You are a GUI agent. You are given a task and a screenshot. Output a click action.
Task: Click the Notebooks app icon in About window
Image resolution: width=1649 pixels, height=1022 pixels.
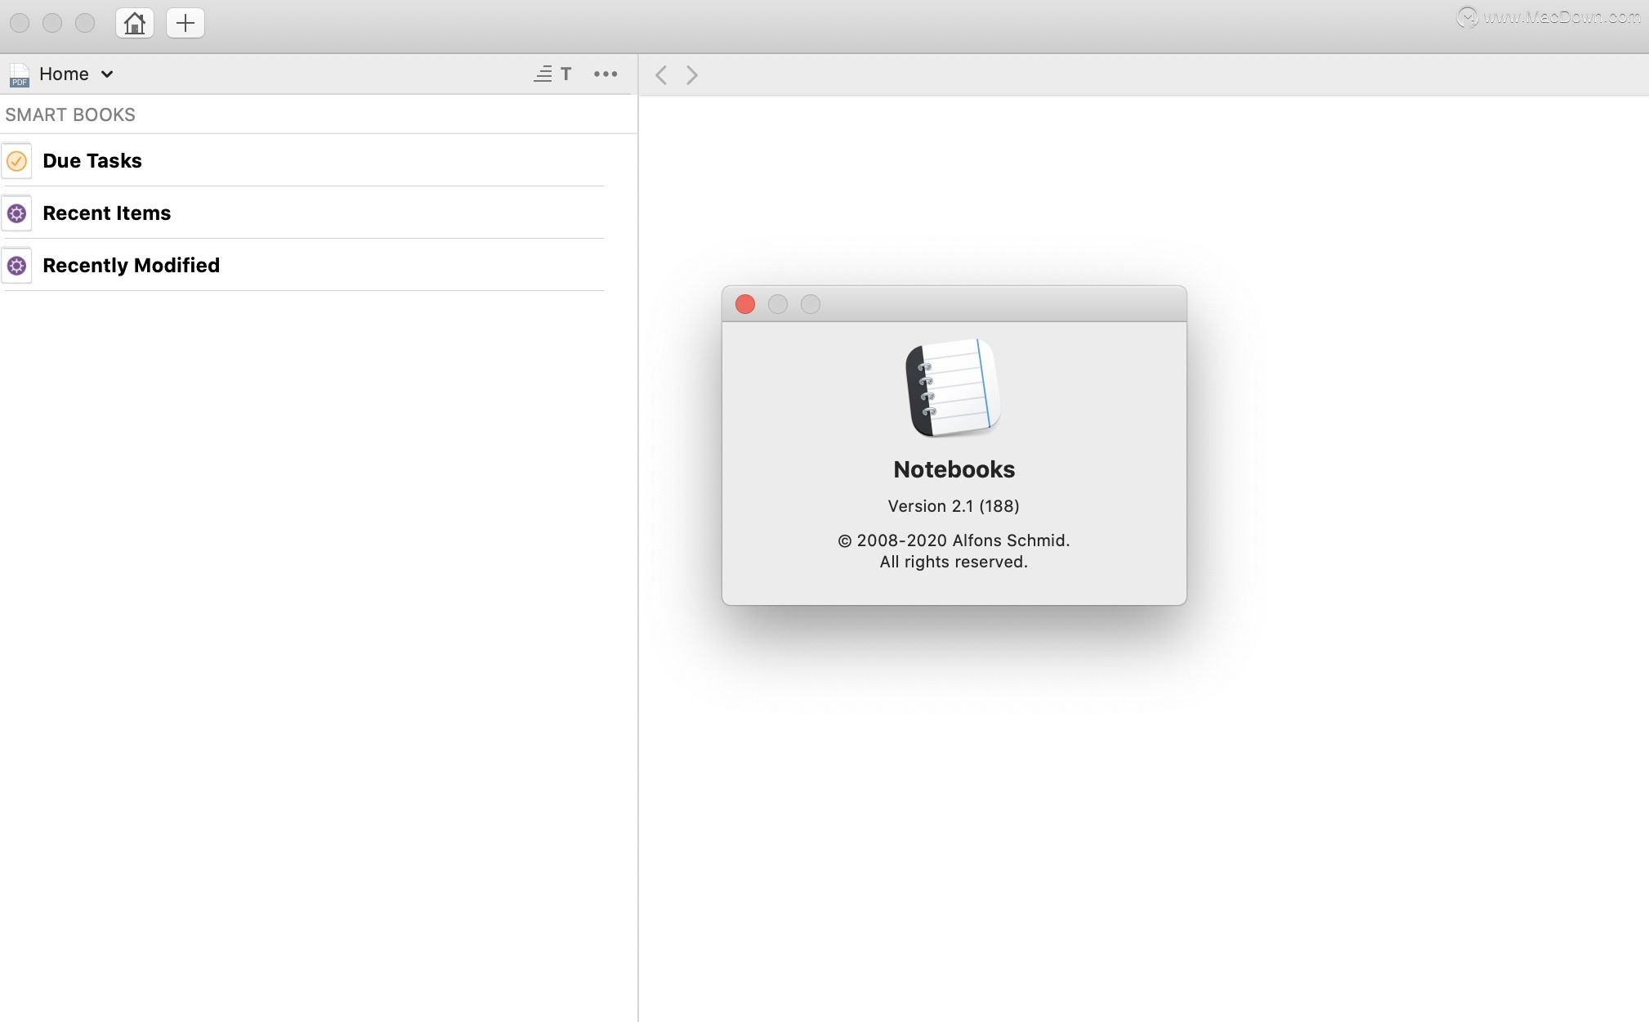[x=953, y=388]
